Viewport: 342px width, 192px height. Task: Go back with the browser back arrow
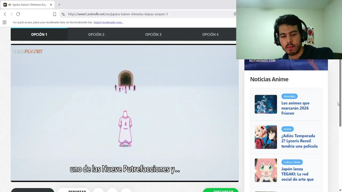(5, 14)
